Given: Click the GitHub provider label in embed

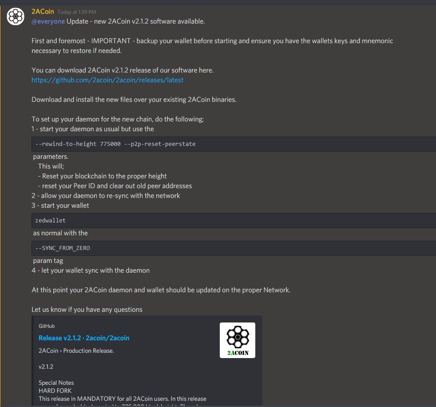Looking at the screenshot, I should coord(47,326).
